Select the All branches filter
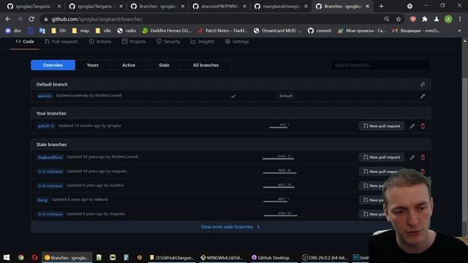468x263 pixels. tap(205, 65)
